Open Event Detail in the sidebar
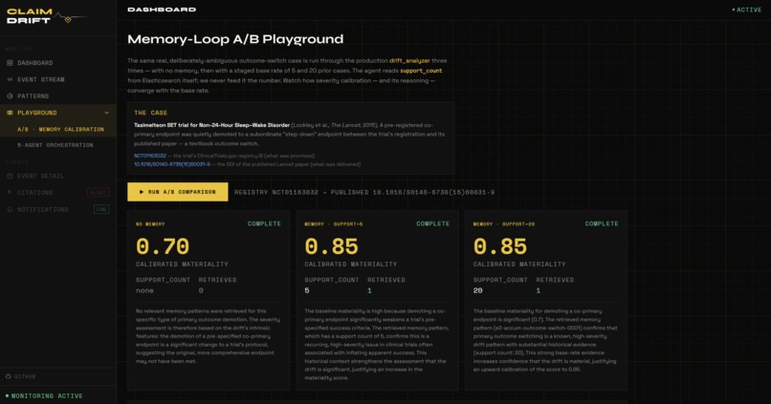 (58, 176)
